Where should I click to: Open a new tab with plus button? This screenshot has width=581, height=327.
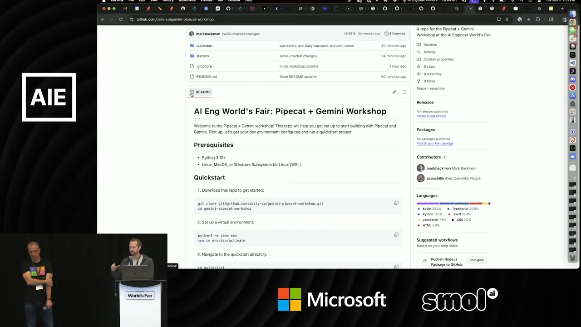point(562,9)
